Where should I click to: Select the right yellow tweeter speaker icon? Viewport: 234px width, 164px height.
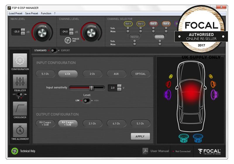(211, 76)
